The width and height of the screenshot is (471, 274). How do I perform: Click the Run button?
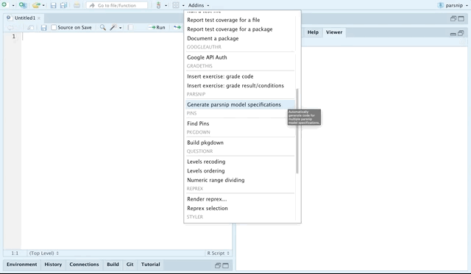click(x=157, y=27)
